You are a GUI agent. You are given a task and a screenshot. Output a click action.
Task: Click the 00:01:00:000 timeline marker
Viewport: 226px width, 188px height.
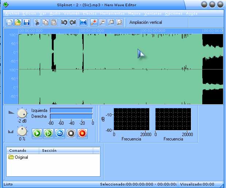tap(92, 31)
